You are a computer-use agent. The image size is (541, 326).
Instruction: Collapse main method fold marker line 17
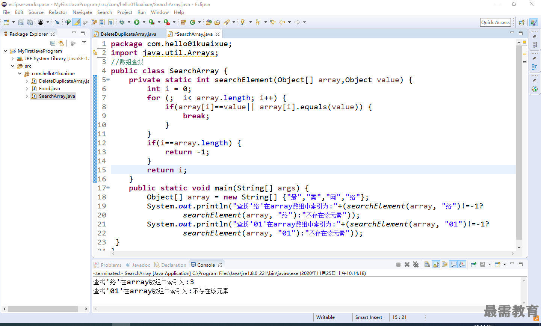pos(108,188)
